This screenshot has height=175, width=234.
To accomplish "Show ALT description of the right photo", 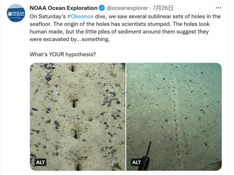I will point(136,163).
